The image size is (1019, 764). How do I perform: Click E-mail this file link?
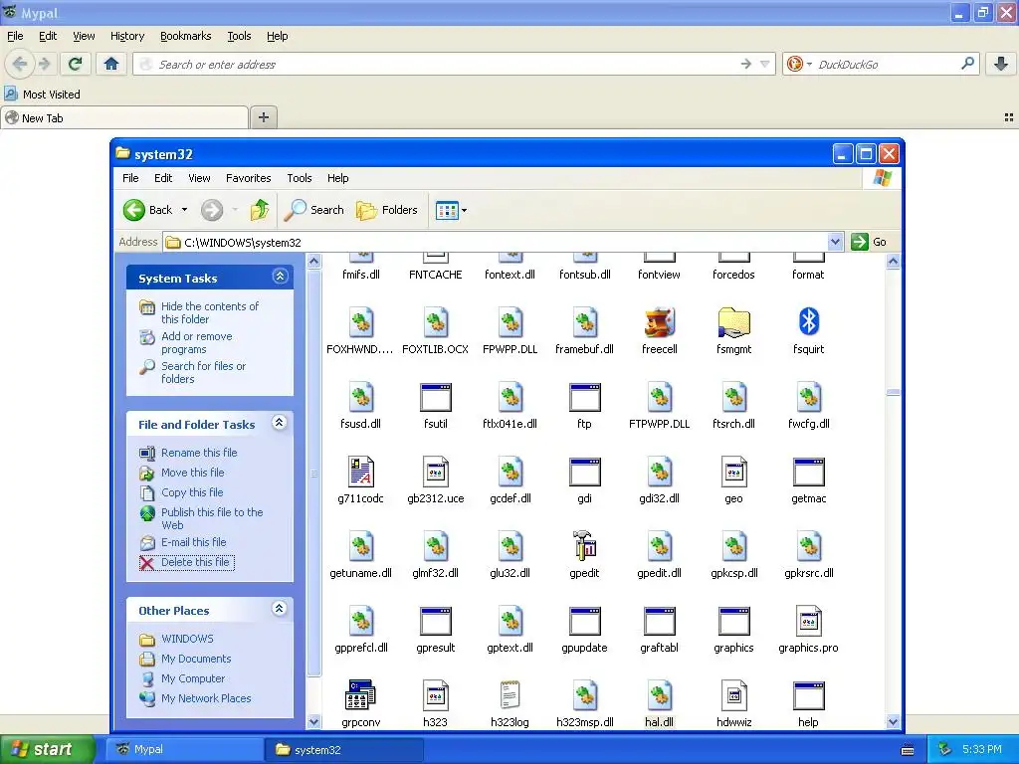(x=193, y=542)
